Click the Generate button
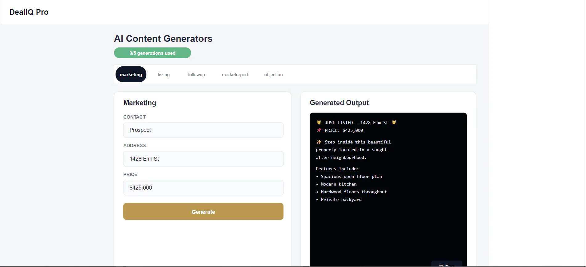Viewport: 586px width, 267px height. click(203, 211)
